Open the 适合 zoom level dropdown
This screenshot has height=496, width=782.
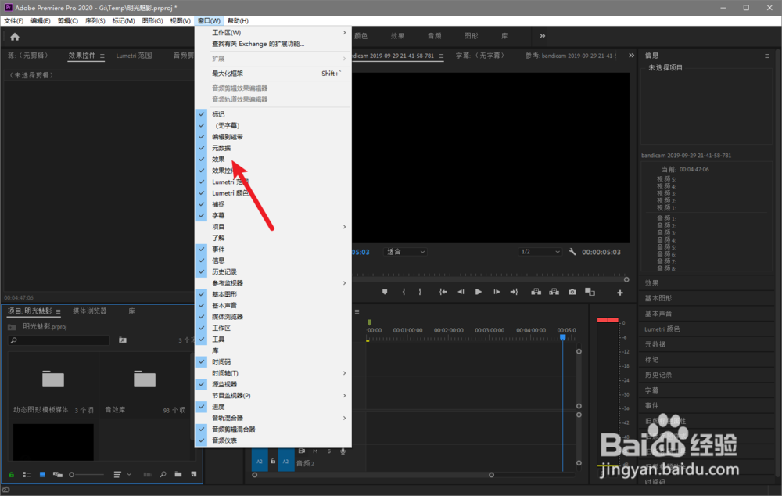click(x=406, y=252)
